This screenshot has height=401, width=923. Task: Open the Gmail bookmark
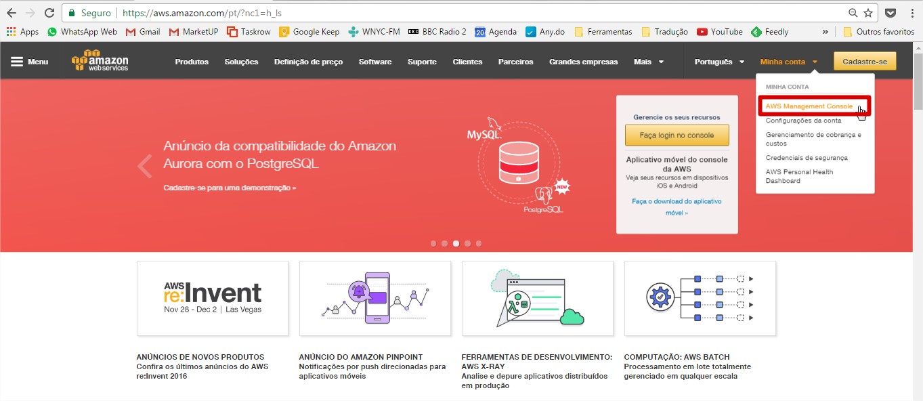click(144, 32)
